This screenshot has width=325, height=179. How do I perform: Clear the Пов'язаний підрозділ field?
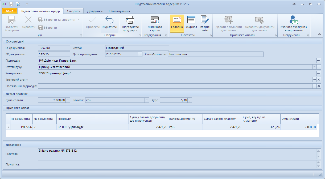(x=319, y=86)
